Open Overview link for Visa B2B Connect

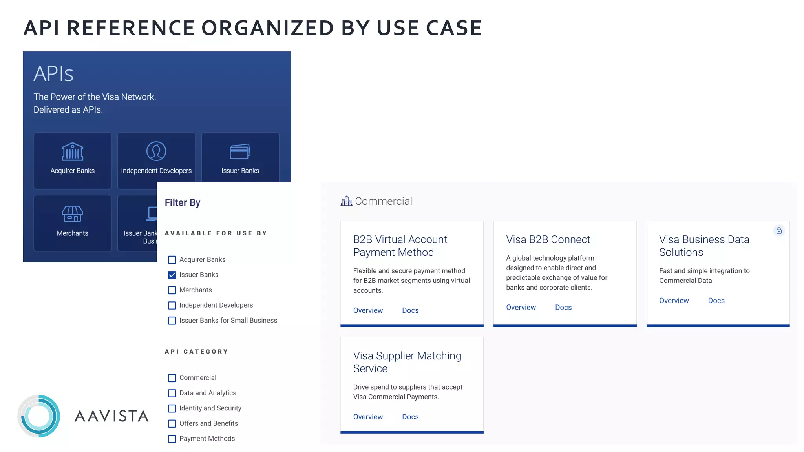point(521,308)
